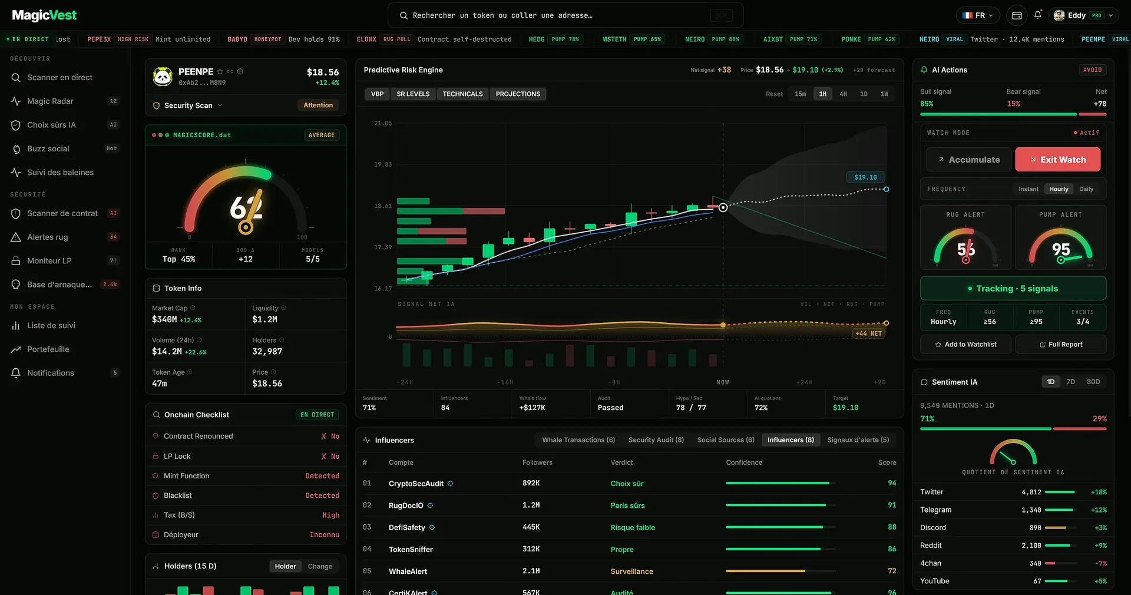The height and width of the screenshot is (595, 1131).
Task: Click the Exit Watch button
Action: [x=1057, y=160]
